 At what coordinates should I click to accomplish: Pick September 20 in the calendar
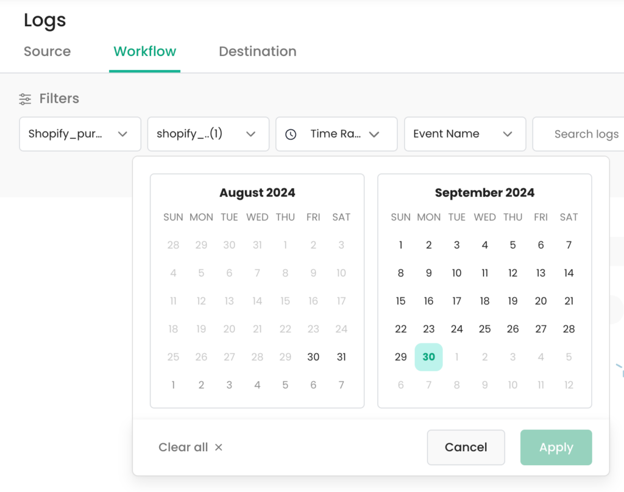click(x=541, y=301)
